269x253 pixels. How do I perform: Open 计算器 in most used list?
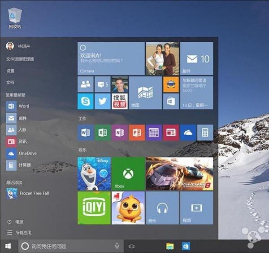click(x=18, y=165)
